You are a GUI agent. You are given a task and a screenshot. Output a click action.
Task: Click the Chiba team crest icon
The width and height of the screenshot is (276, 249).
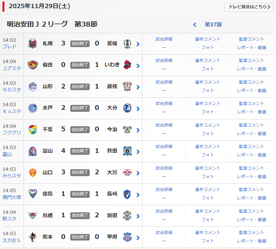pos(33,129)
